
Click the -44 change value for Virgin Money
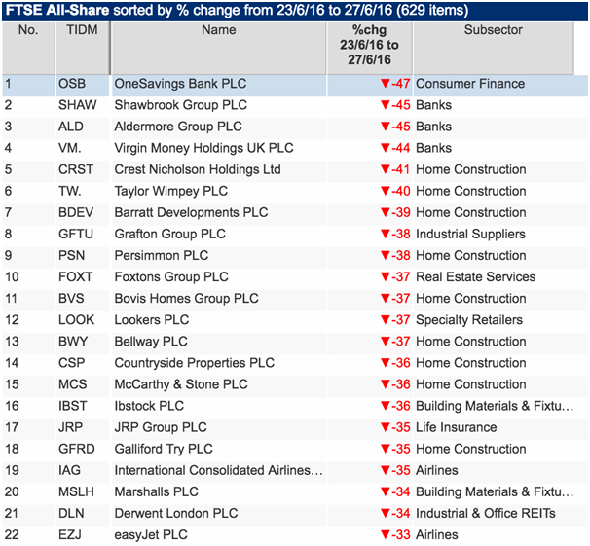click(395, 148)
